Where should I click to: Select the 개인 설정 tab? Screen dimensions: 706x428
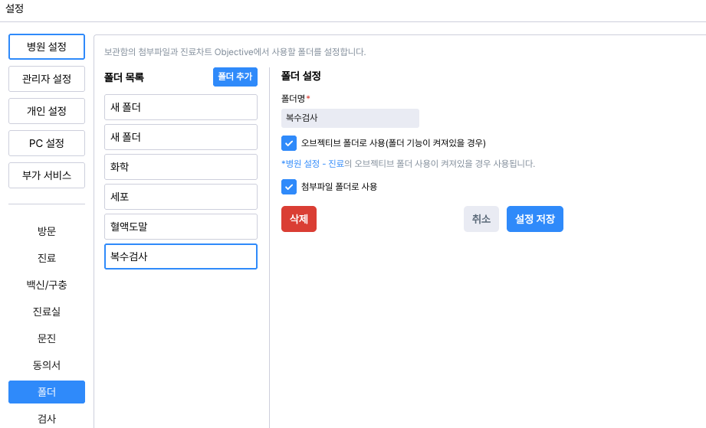tap(47, 111)
